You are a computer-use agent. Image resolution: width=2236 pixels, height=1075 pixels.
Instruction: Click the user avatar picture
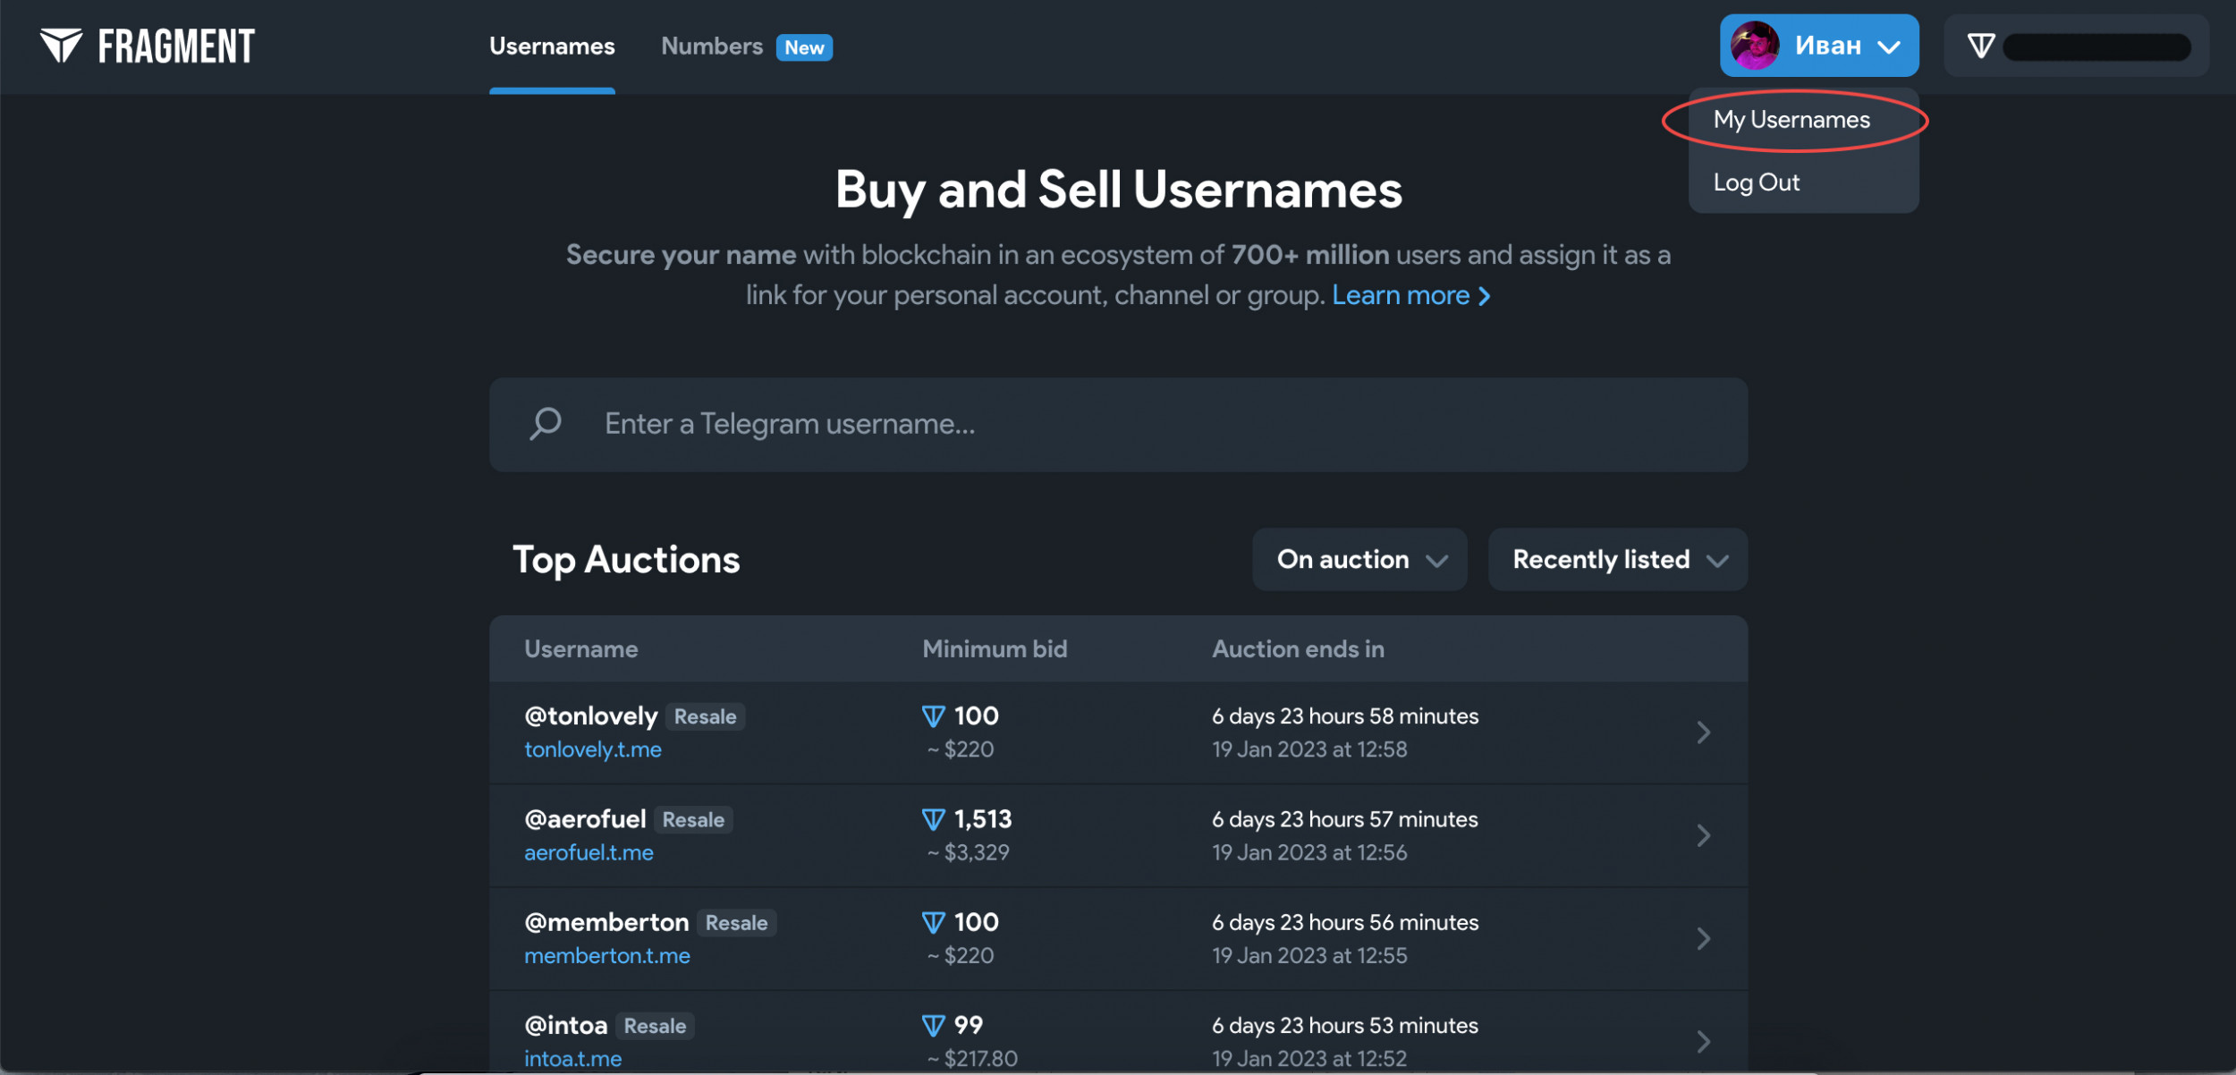[x=1754, y=46]
